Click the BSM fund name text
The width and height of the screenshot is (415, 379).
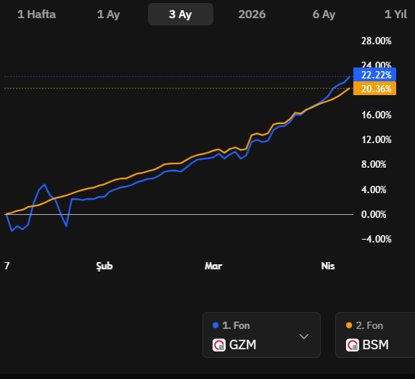376,345
